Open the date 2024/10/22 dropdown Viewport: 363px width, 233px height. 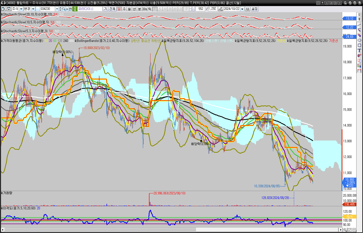[242, 9]
